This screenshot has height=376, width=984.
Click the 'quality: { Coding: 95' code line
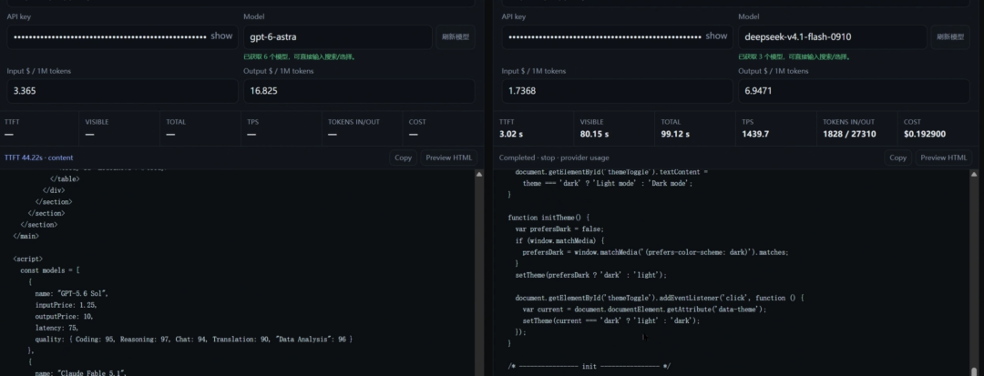coord(194,339)
